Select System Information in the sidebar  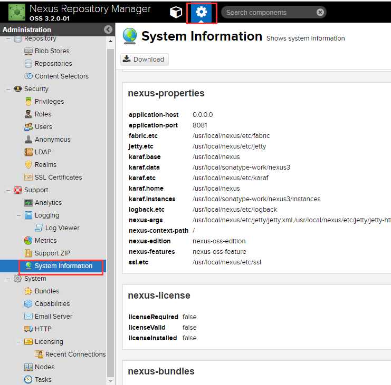[63, 266]
